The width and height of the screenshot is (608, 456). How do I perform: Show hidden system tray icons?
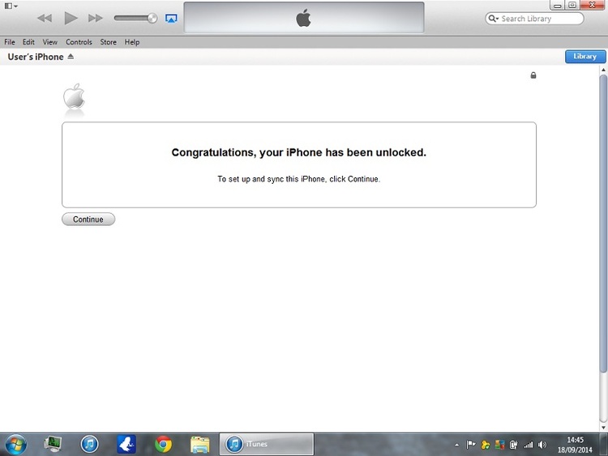coord(456,445)
